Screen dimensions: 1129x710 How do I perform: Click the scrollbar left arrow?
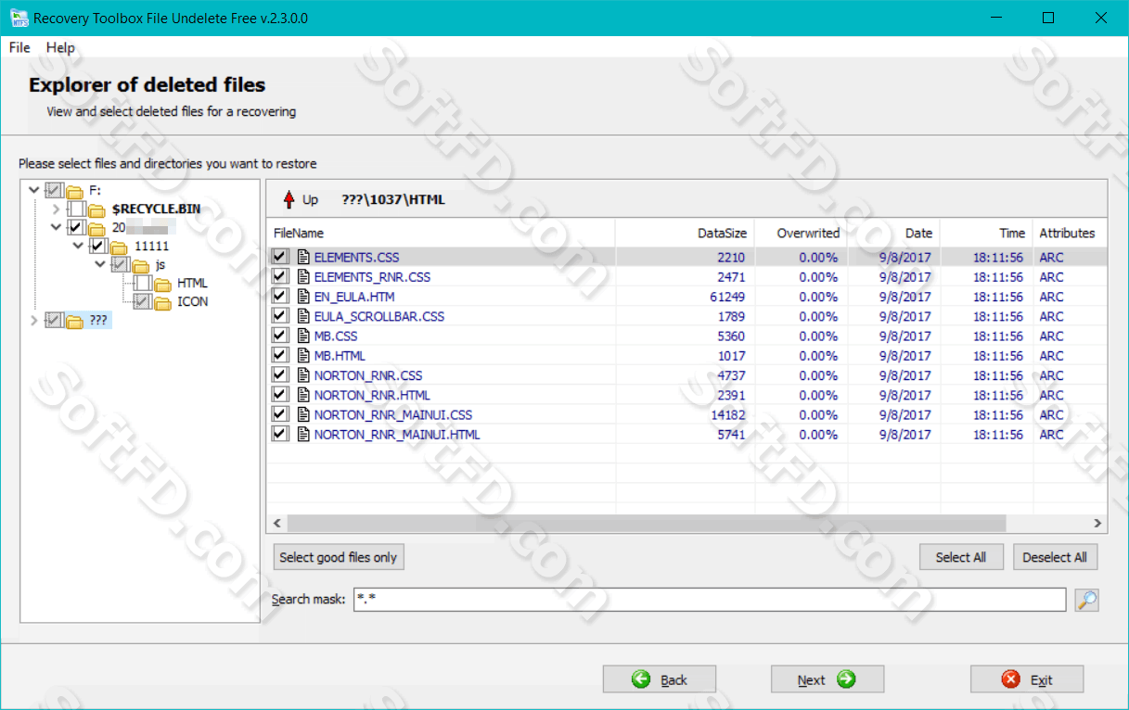[275, 523]
